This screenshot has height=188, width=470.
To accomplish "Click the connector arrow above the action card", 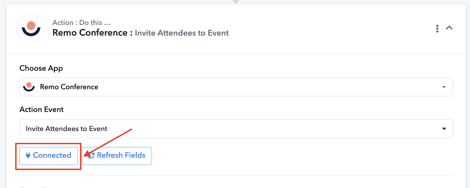I will pos(236,2).
